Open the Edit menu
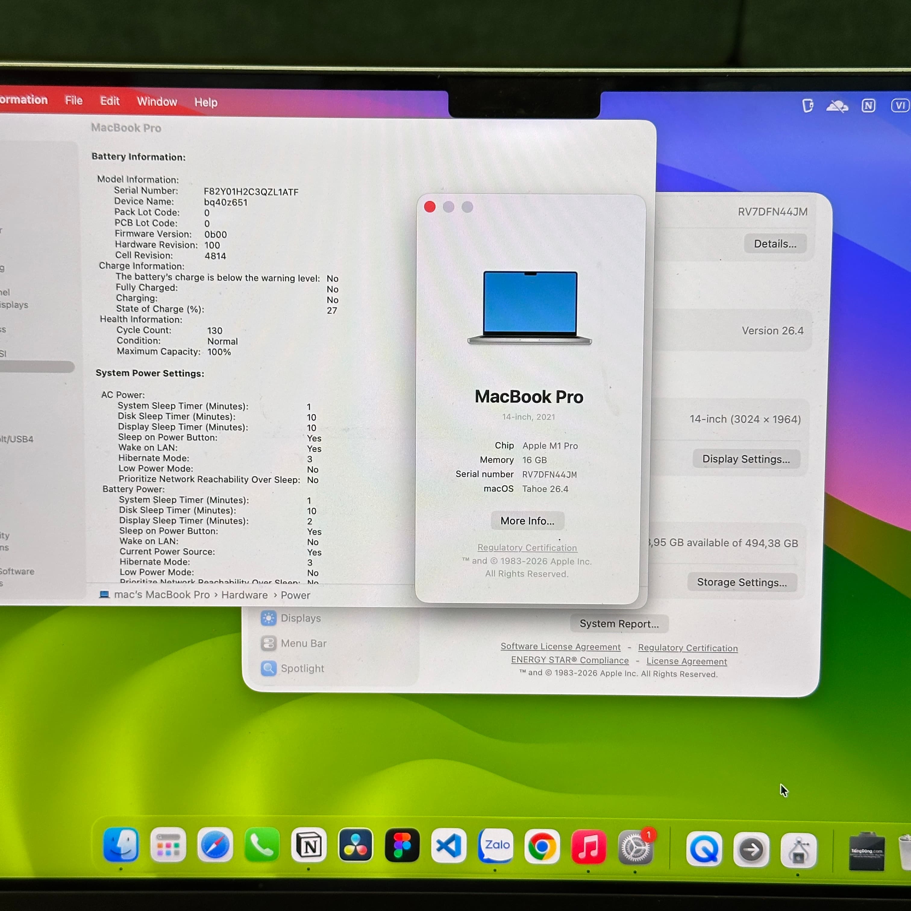Viewport: 911px width, 911px height. click(x=109, y=101)
